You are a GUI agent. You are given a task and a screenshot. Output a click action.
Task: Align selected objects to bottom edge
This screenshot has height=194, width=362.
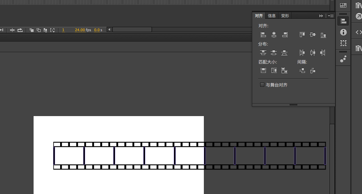coord(323,35)
